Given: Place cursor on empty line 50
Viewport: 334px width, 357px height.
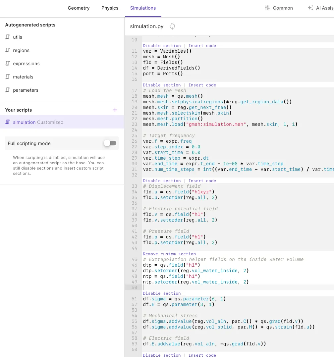Looking at the screenshot, I should (x=238, y=287).
